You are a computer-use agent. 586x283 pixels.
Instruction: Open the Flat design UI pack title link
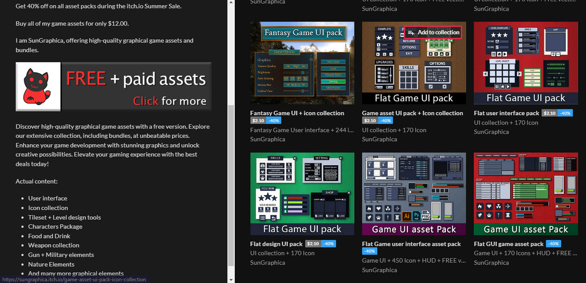[277, 244]
